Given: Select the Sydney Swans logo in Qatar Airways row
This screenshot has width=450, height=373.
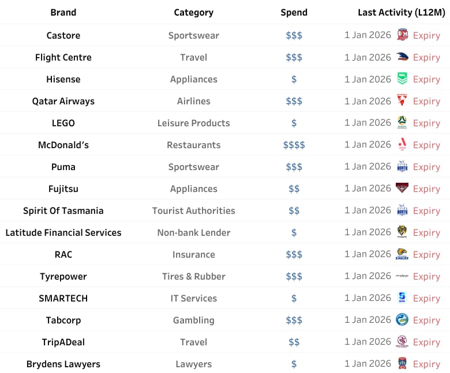Looking at the screenshot, I should [x=402, y=100].
